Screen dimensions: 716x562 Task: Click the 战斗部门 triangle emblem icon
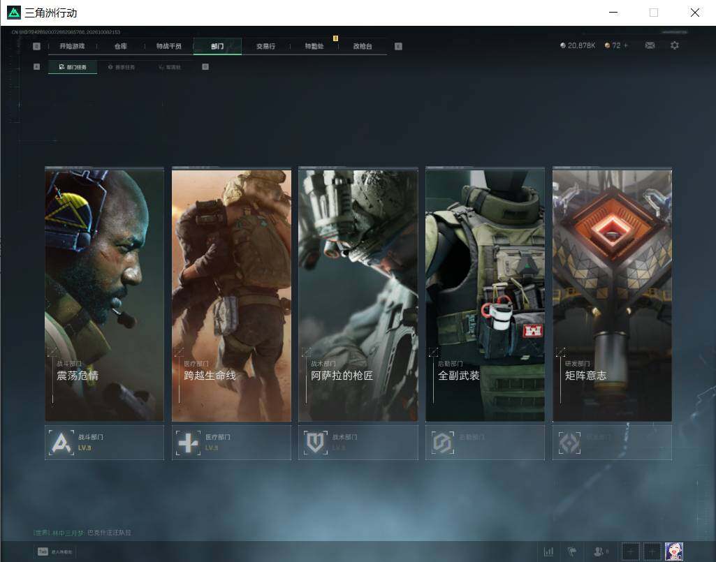point(61,443)
